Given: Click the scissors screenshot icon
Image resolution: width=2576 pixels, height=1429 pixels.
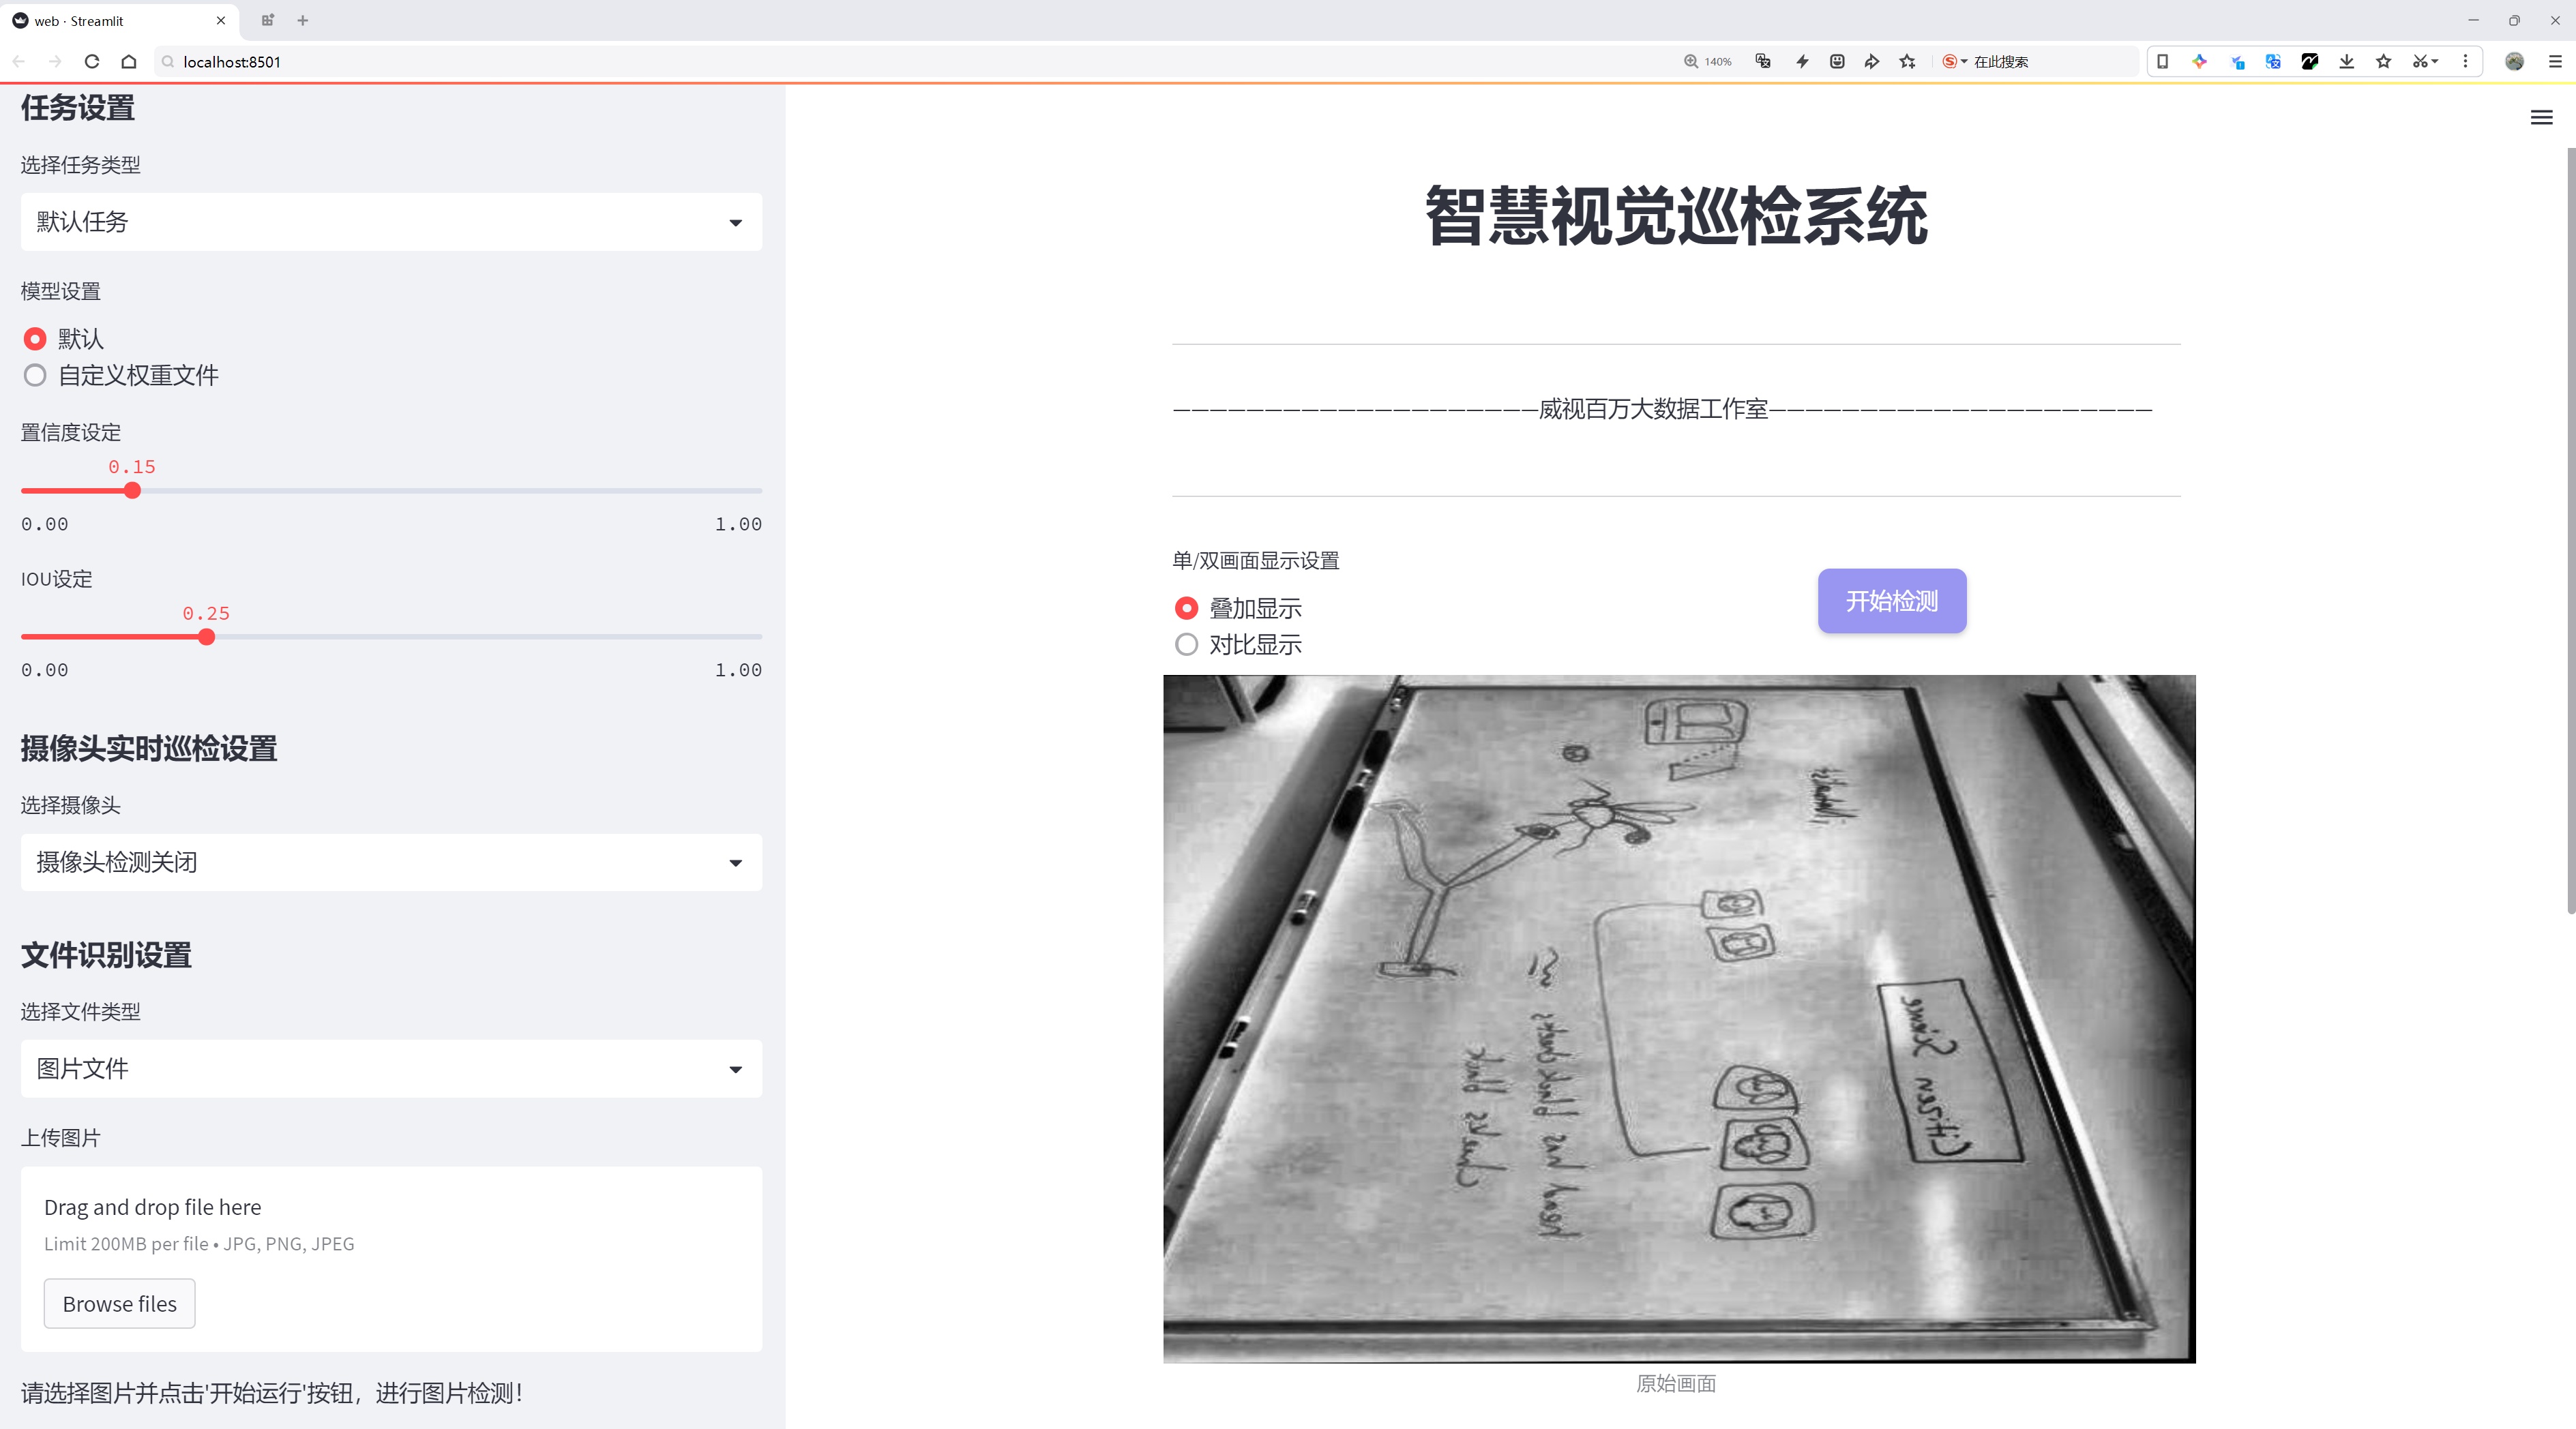Looking at the screenshot, I should pyautogui.click(x=2419, y=62).
